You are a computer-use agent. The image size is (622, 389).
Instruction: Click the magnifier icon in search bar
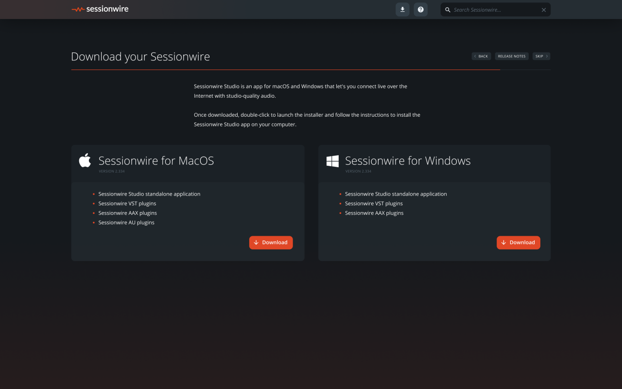click(448, 10)
